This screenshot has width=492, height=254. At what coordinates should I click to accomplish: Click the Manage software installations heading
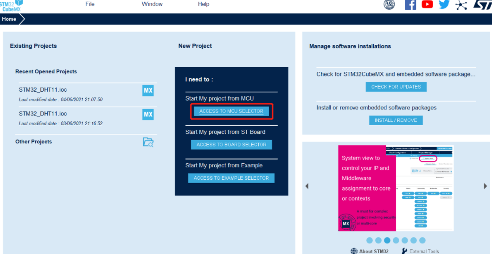(x=350, y=46)
